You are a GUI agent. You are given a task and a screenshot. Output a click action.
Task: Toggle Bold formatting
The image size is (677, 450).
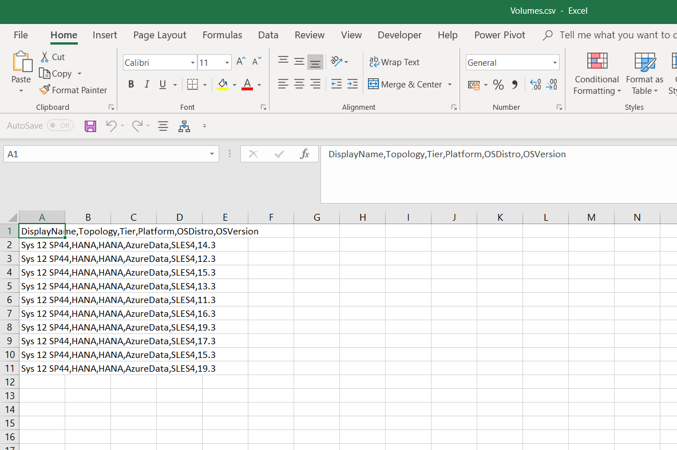[131, 85]
